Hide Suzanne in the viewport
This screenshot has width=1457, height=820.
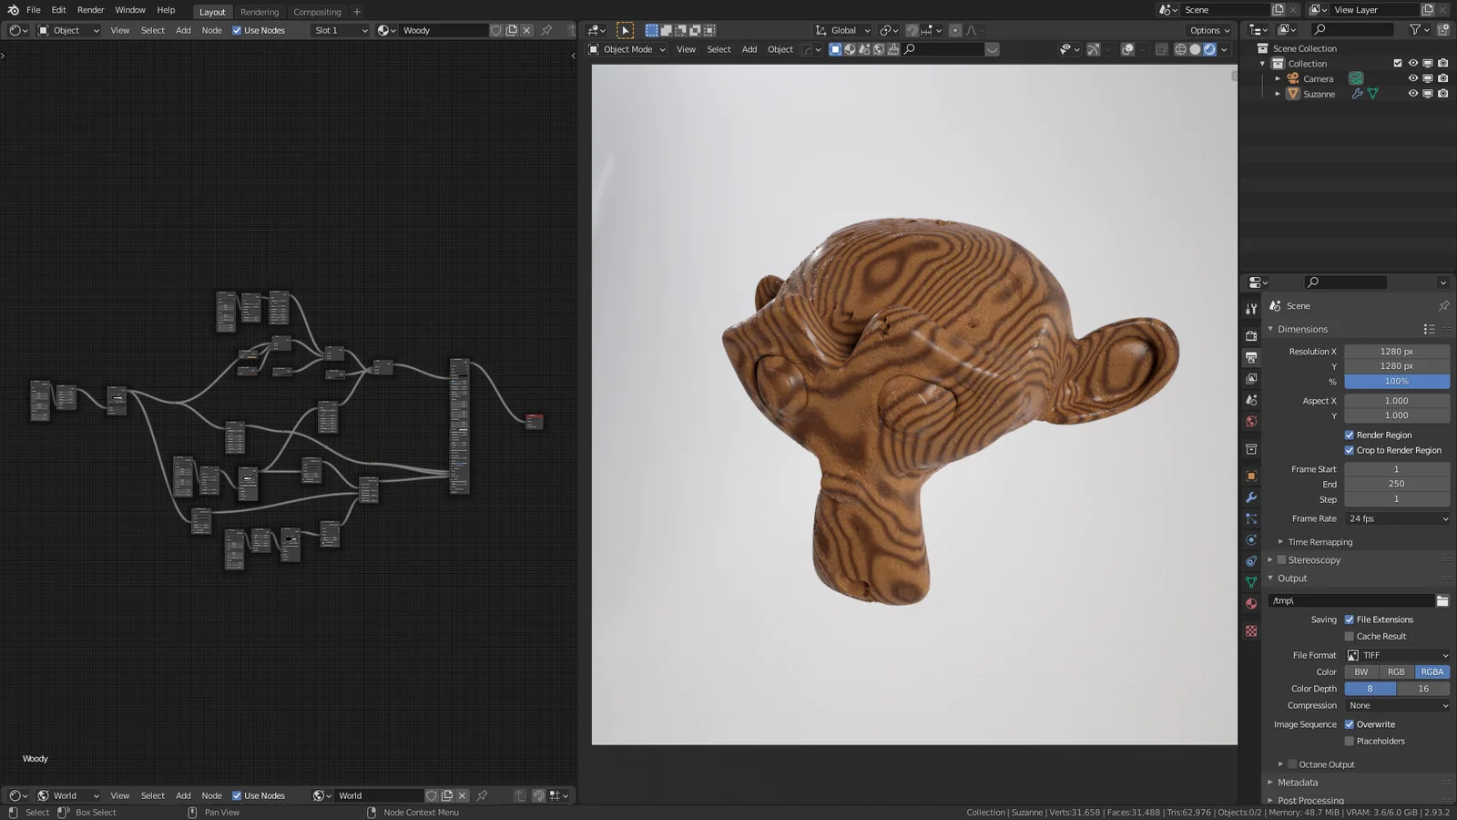1412,94
